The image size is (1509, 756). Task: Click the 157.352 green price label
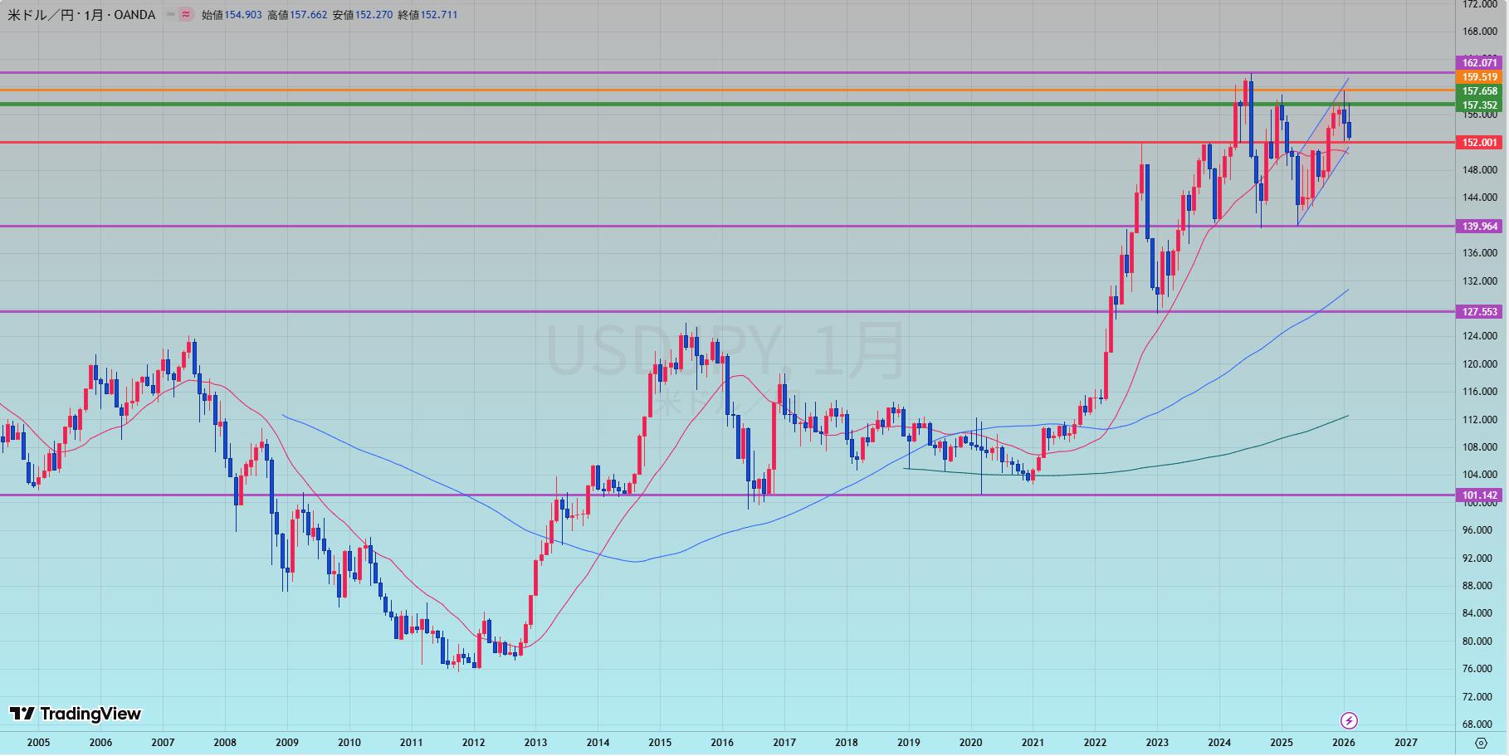click(x=1479, y=105)
